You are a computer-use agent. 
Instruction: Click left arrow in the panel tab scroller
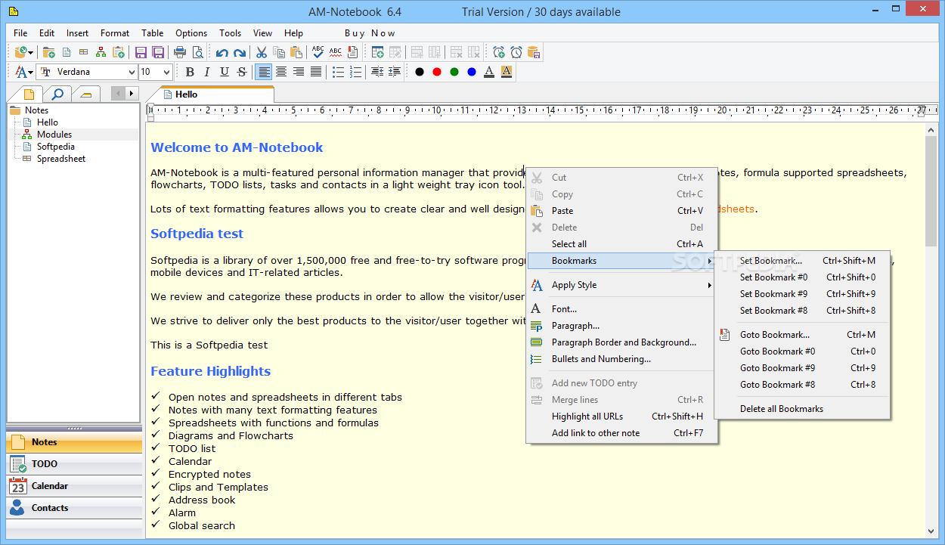[x=119, y=94]
